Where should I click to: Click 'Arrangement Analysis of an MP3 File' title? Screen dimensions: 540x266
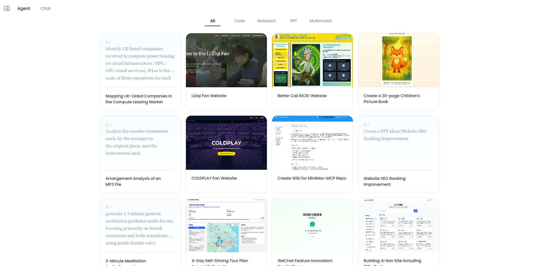coord(133,182)
